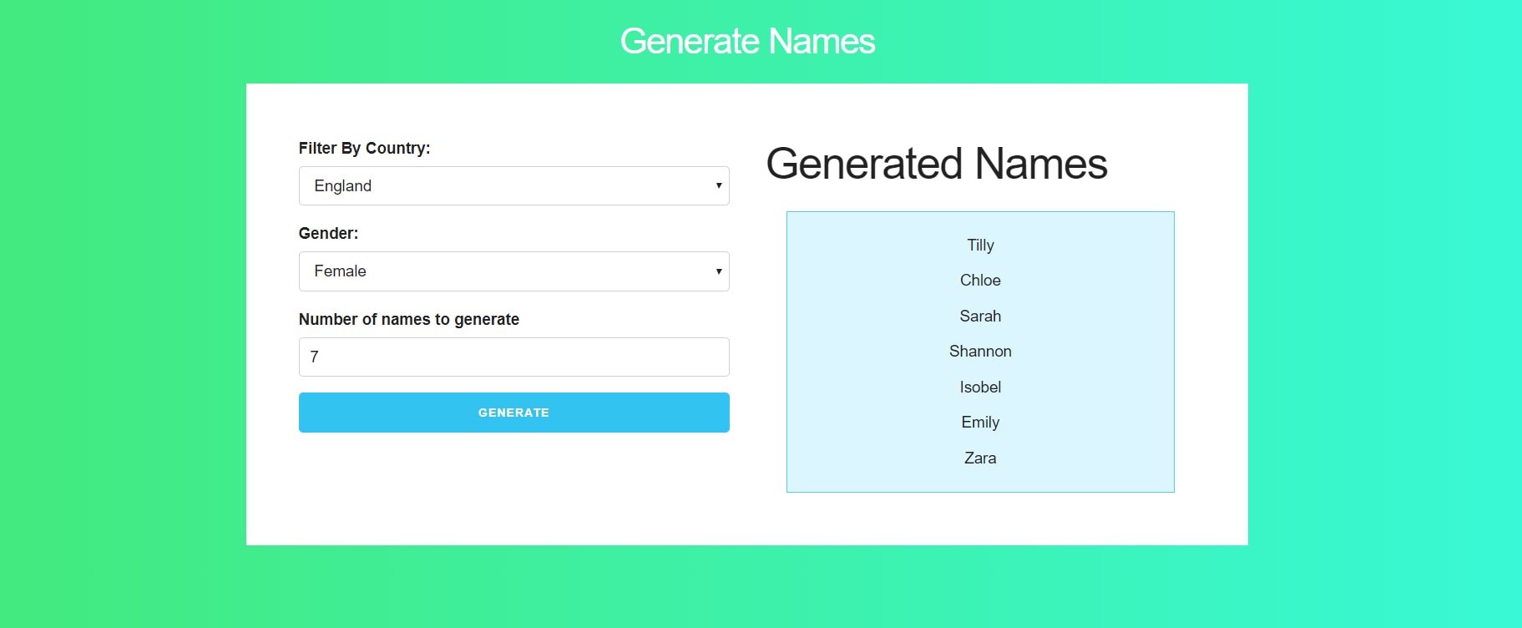
Task: Select the name Zara
Action: pos(979,458)
